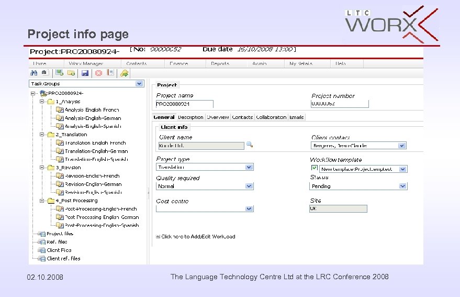Screen dimensions: 460x297
Task: Click the PRO20080924- project root icon
Action: pyautogui.click(x=43, y=93)
